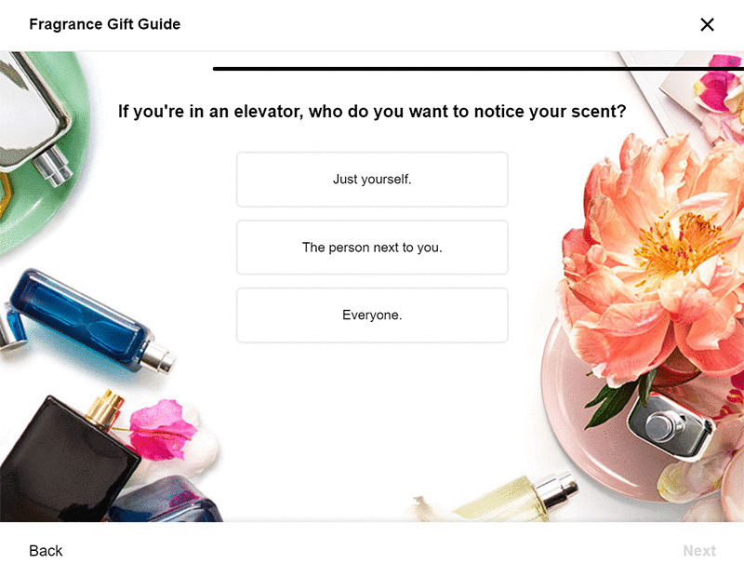
Task: Choose "The person next to you." option
Action: coord(372,247)
